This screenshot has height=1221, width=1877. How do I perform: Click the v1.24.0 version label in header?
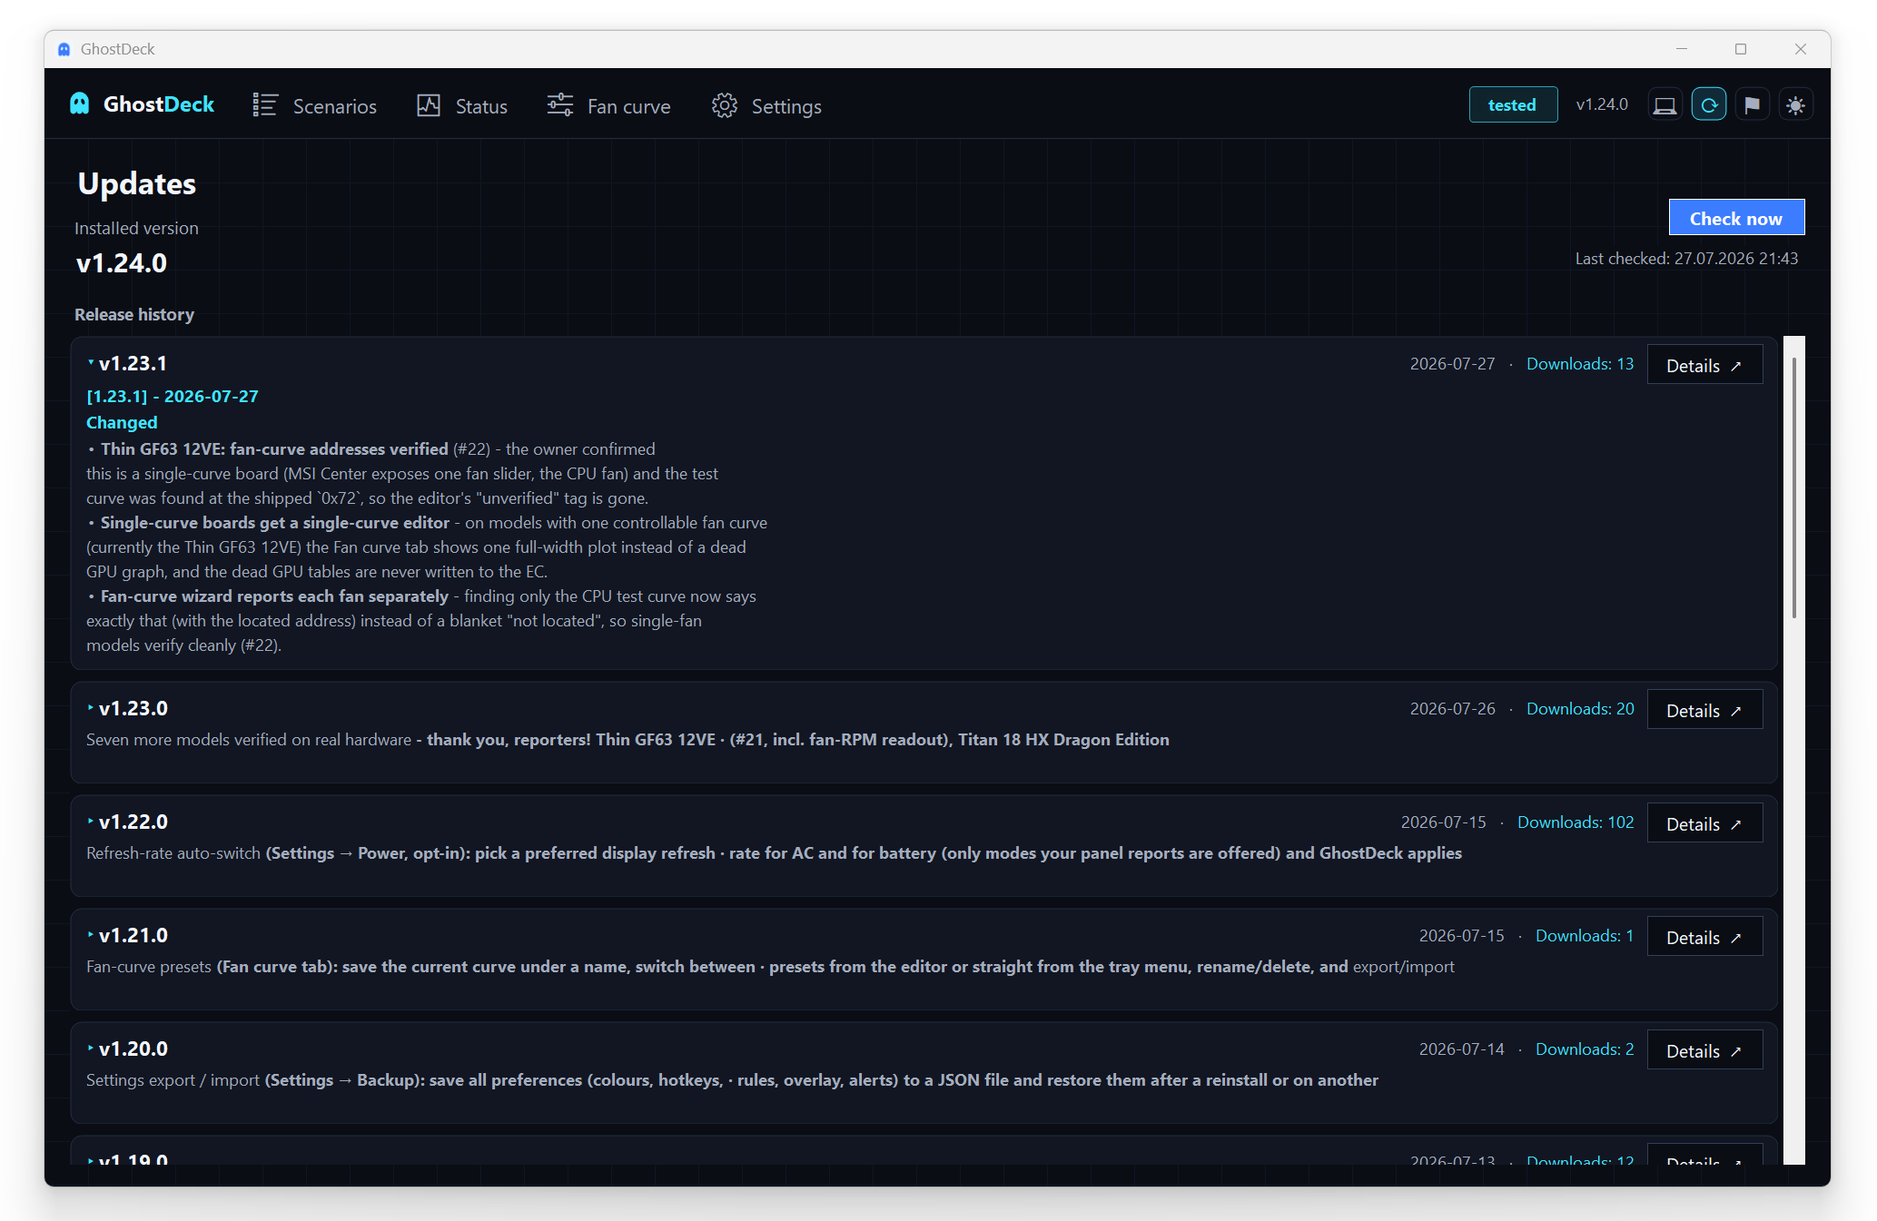pyautogui.click(x=1602, y=104)
